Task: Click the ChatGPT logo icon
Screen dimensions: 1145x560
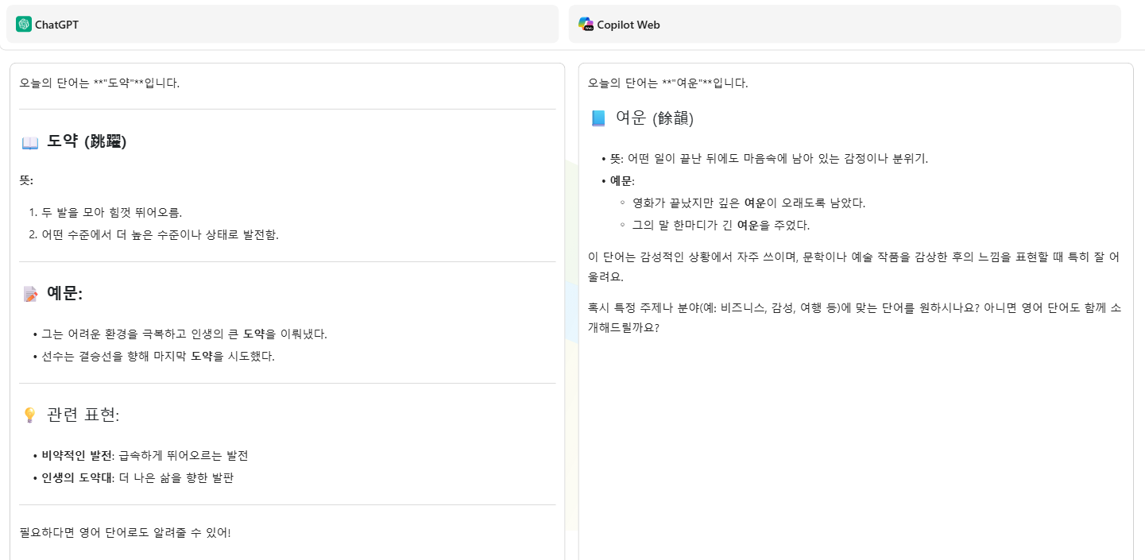Action: tap(24, 24)
